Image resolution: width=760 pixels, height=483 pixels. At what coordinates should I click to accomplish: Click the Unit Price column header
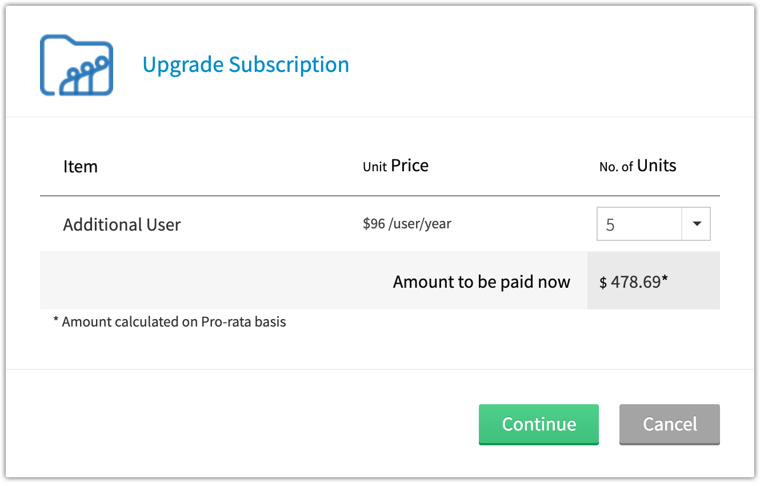[x=395, y=166]
